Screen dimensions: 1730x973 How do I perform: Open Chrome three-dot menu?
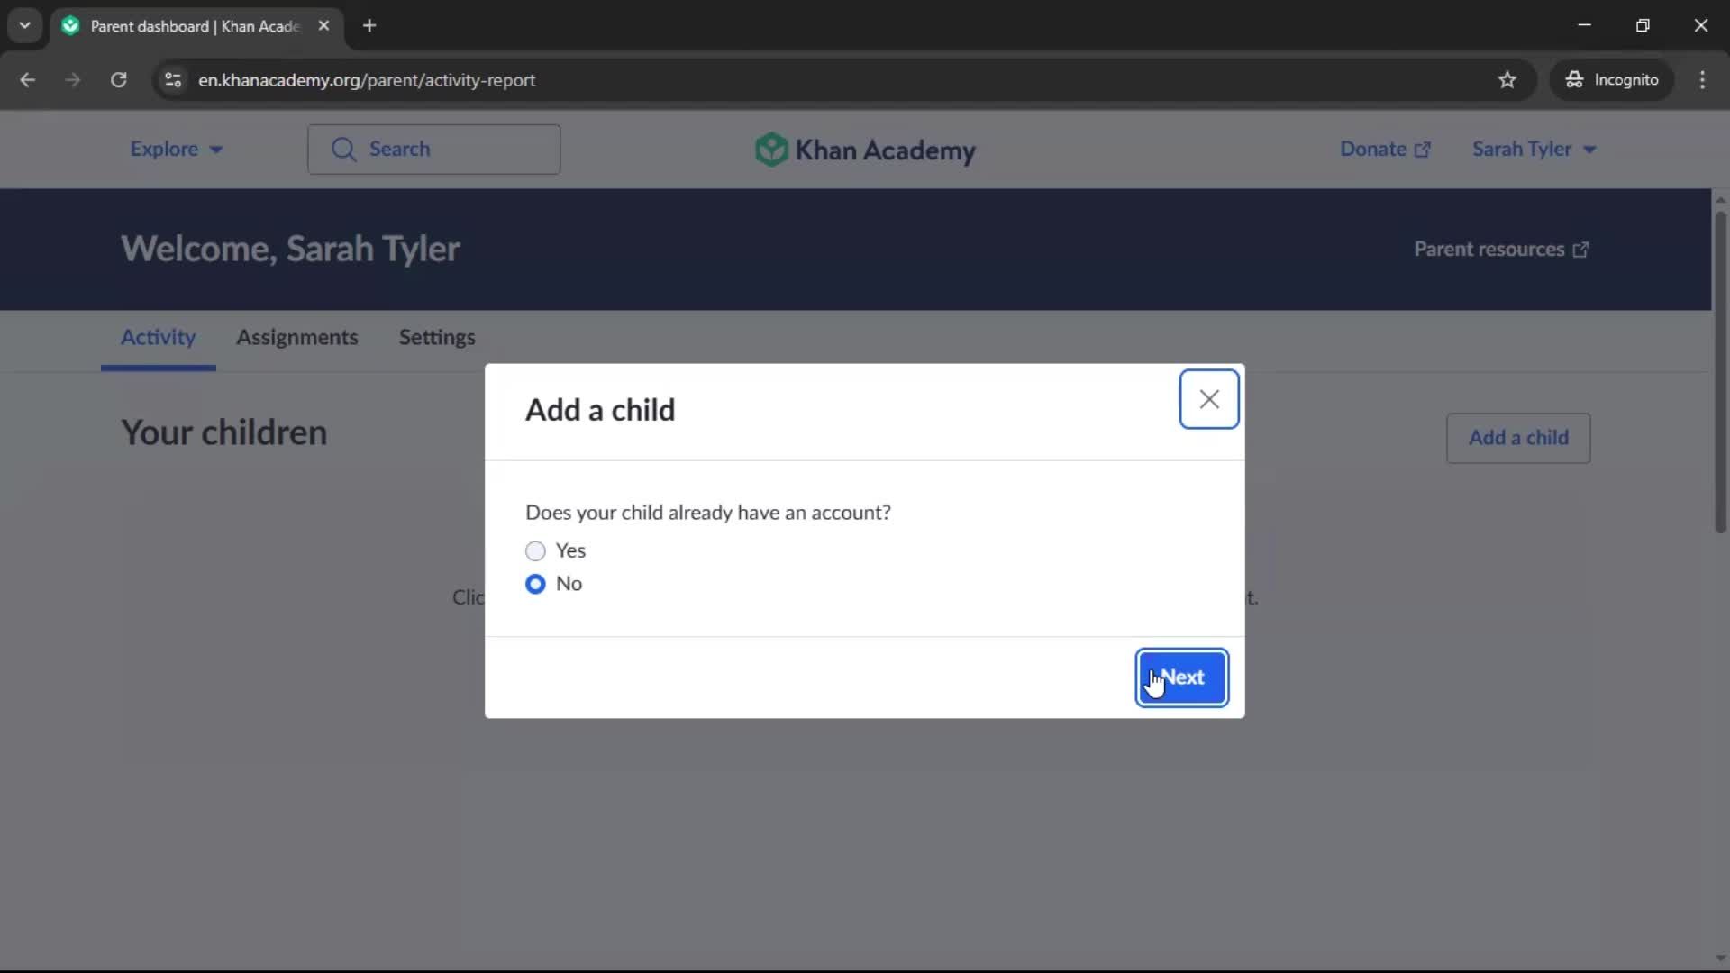pos(1702,80)
